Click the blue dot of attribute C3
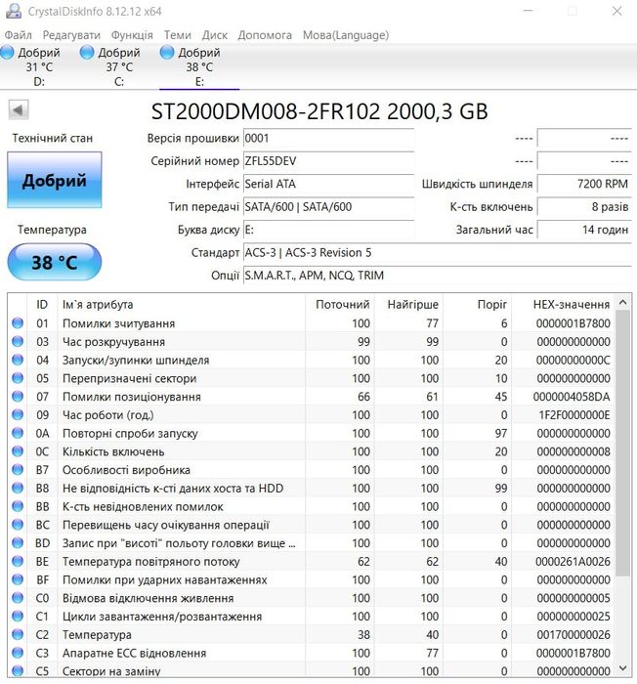This screenshot has height=684, width=637. point(18,653)
